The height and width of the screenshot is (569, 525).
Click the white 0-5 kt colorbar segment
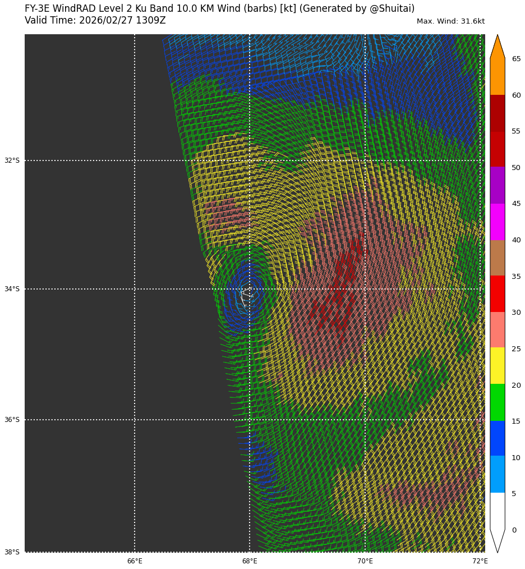498,511
